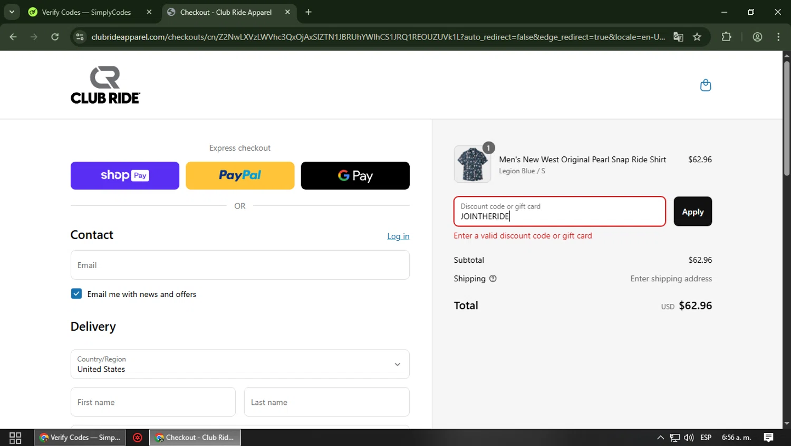Image resolution: width=791 pixels, height=446 pixels.
Task: Click the Subtotal label
Action: 469,260
